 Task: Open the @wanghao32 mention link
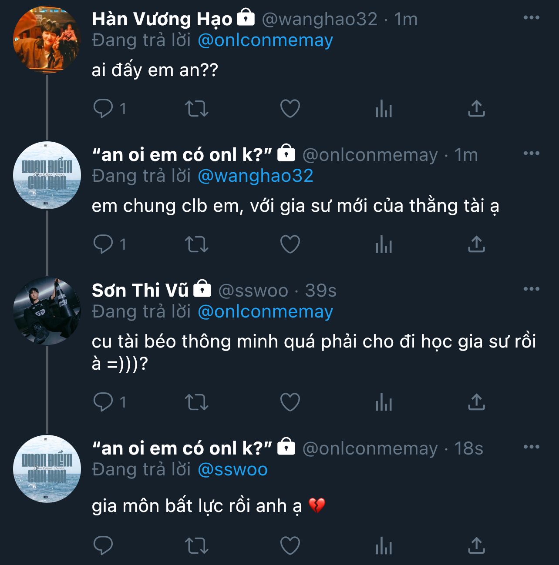[x=256, y=176]
